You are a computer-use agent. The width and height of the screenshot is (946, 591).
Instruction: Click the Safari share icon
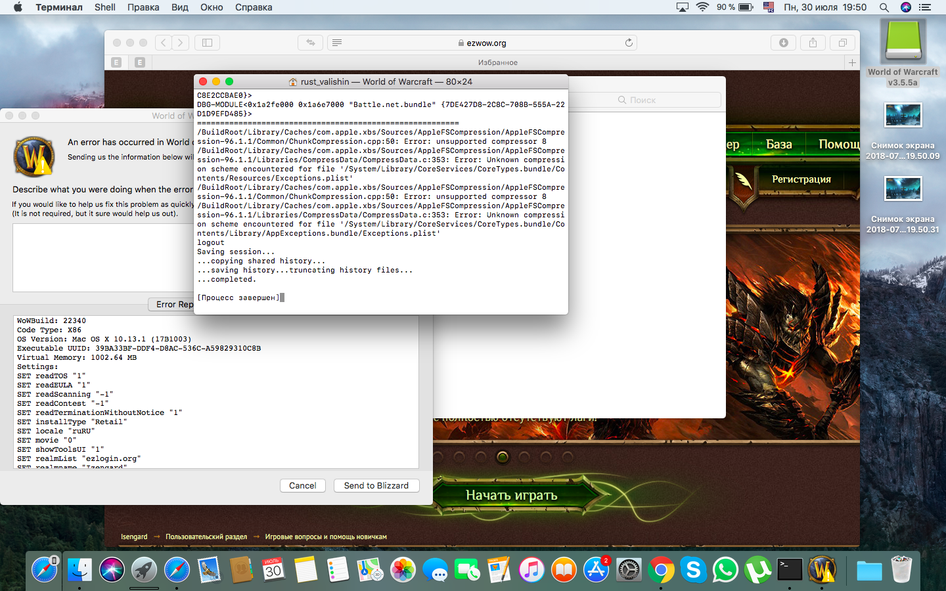[x=813, y=43]
